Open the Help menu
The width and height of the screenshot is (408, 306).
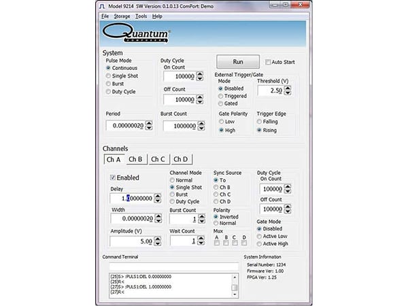157,16
